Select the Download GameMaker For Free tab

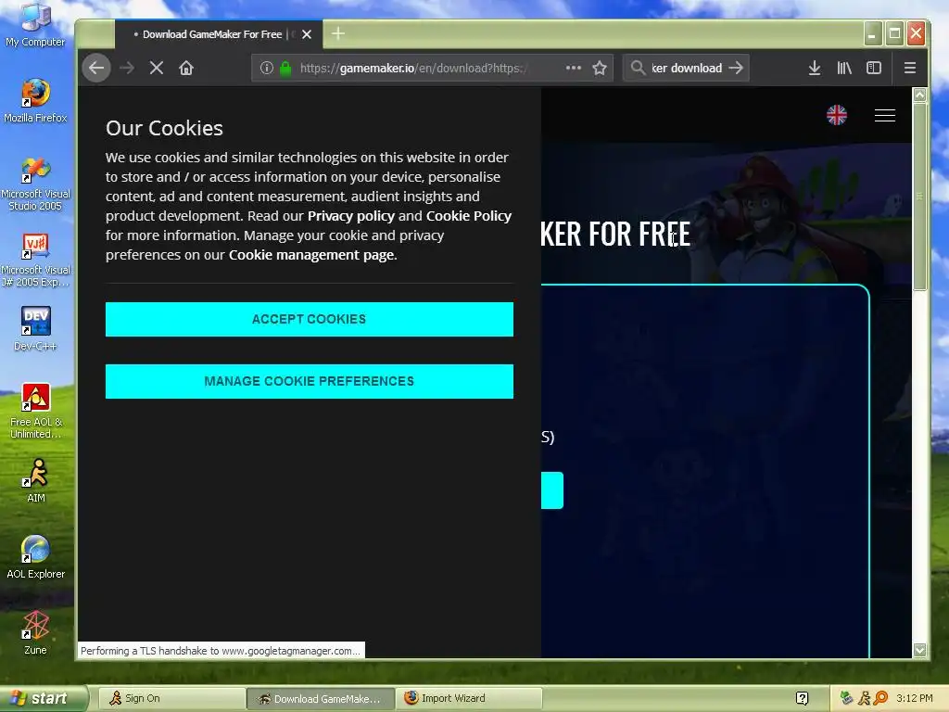219,34
